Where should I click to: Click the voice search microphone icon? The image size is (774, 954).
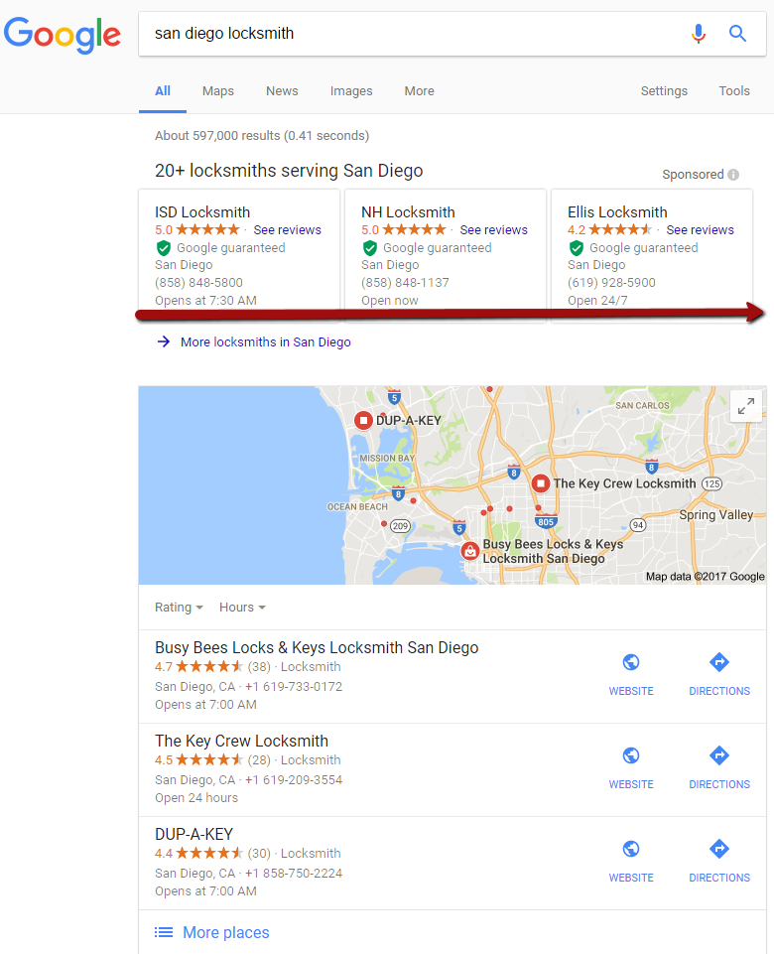699,34
